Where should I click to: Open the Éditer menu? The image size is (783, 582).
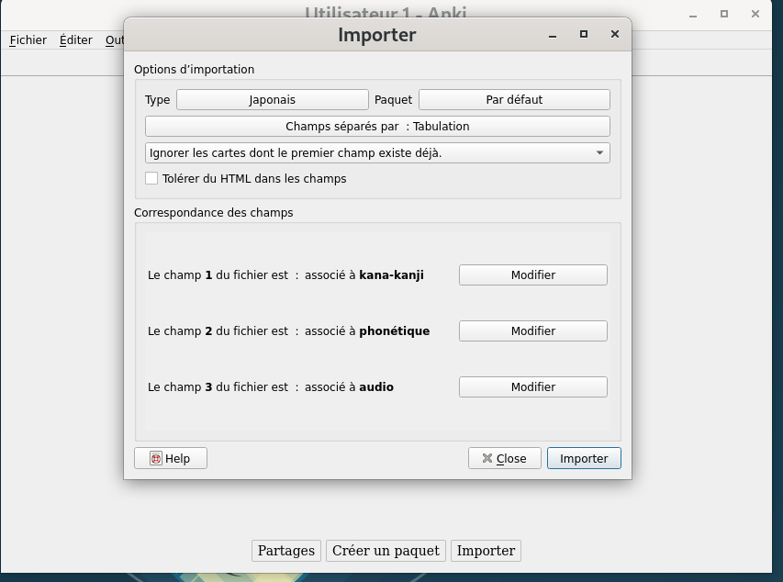[75, 40]
